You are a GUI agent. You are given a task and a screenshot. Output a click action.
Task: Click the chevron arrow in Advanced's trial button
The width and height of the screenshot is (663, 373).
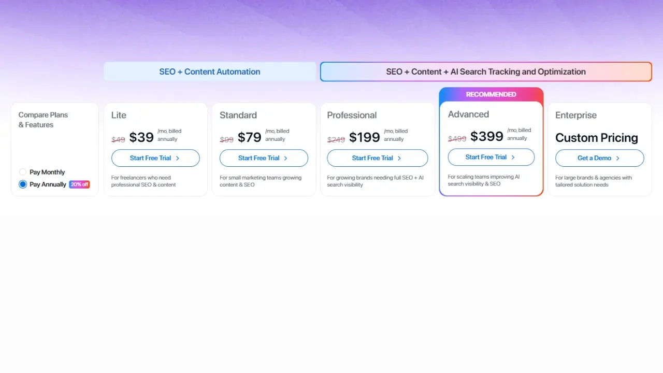point(512,157)
